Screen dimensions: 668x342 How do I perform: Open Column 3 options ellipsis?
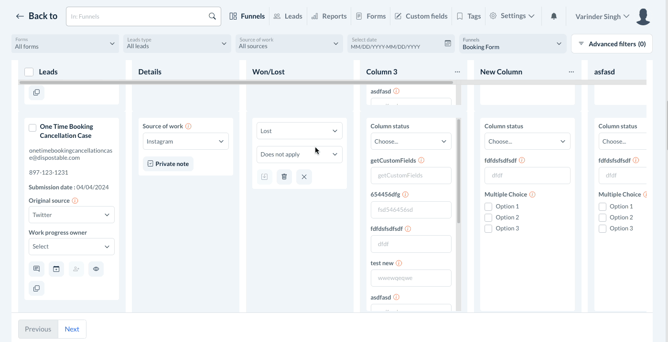click(457, 72)
